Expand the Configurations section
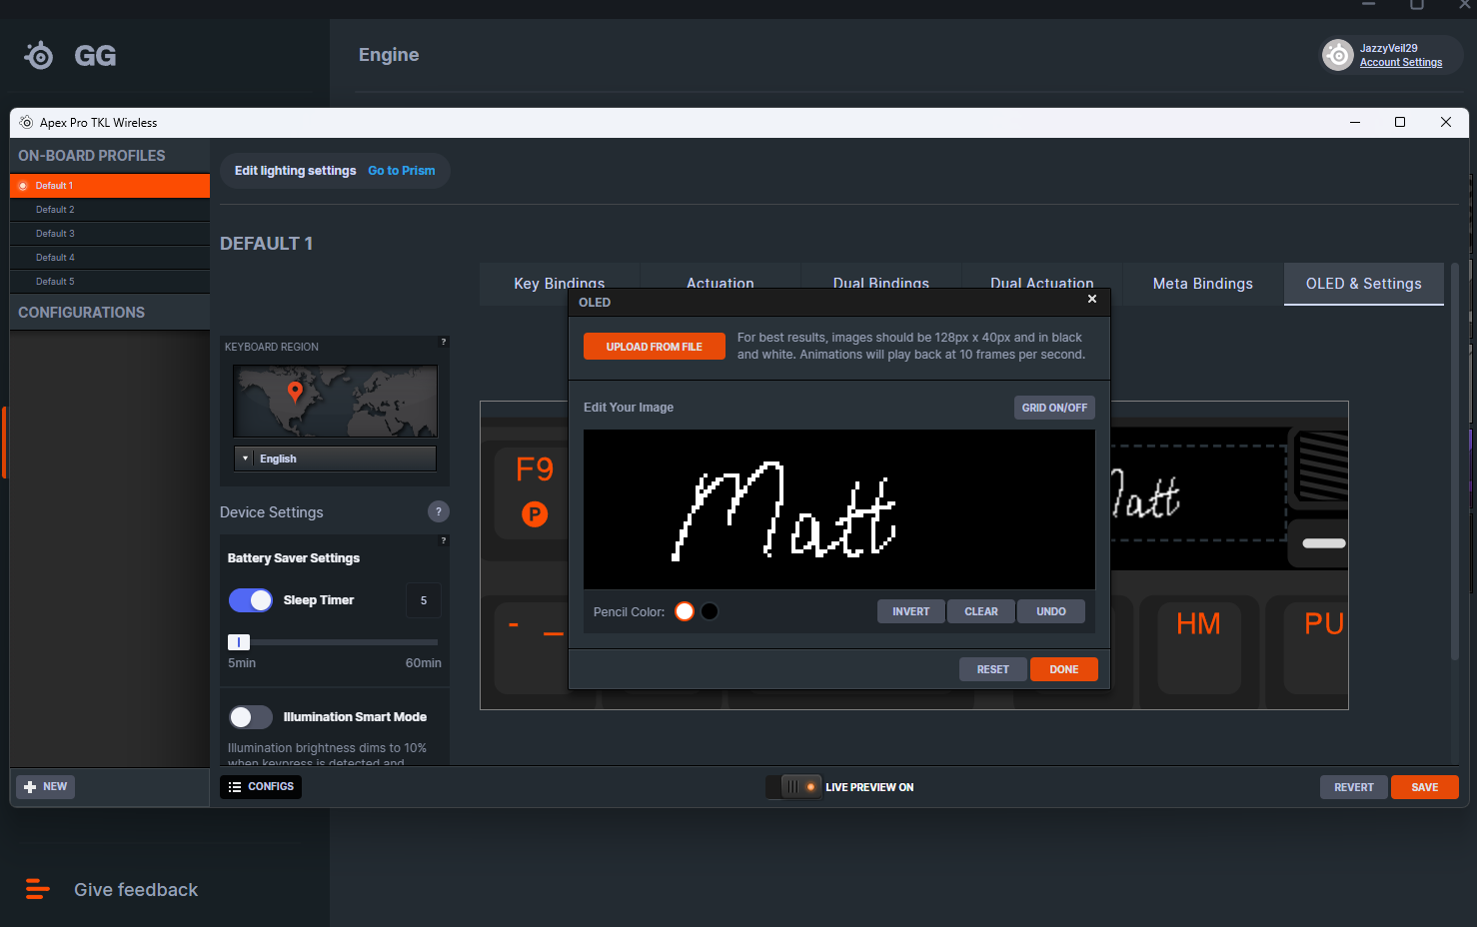 [x=82, y=313]
